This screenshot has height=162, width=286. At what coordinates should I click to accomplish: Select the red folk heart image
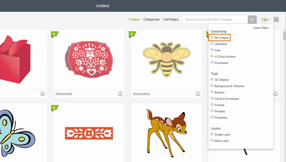pyautogui.click(x=89, y=59)
